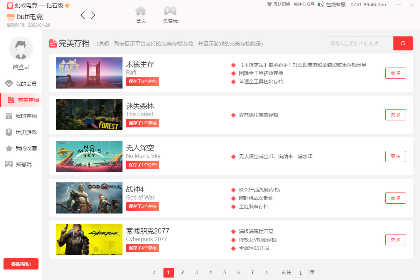Open 我的存档 in sidebar
The height and width of the screenshot is (280, 420).
point(21,116)
